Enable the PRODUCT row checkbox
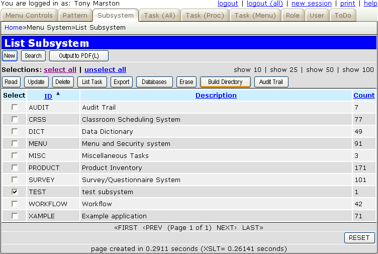Screen dimensions: 378x254 pyautogui.click(x=15, y=168)
